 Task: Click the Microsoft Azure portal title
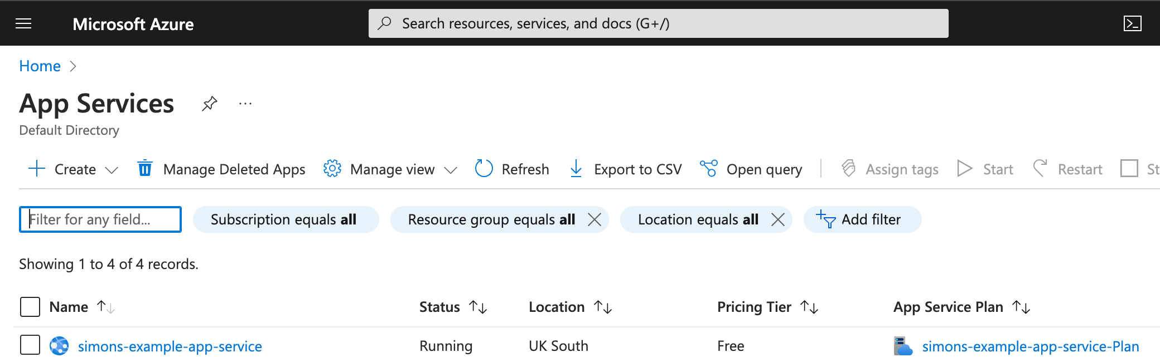pyautogui.click(x=133, y=24)
